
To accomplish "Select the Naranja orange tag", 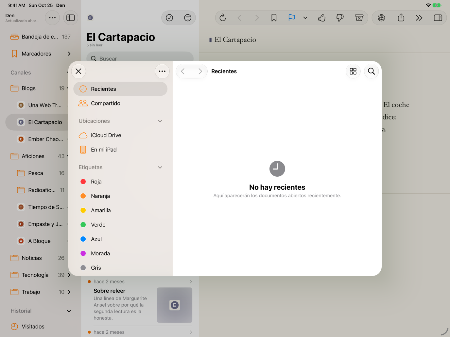I will pos(120,196).
